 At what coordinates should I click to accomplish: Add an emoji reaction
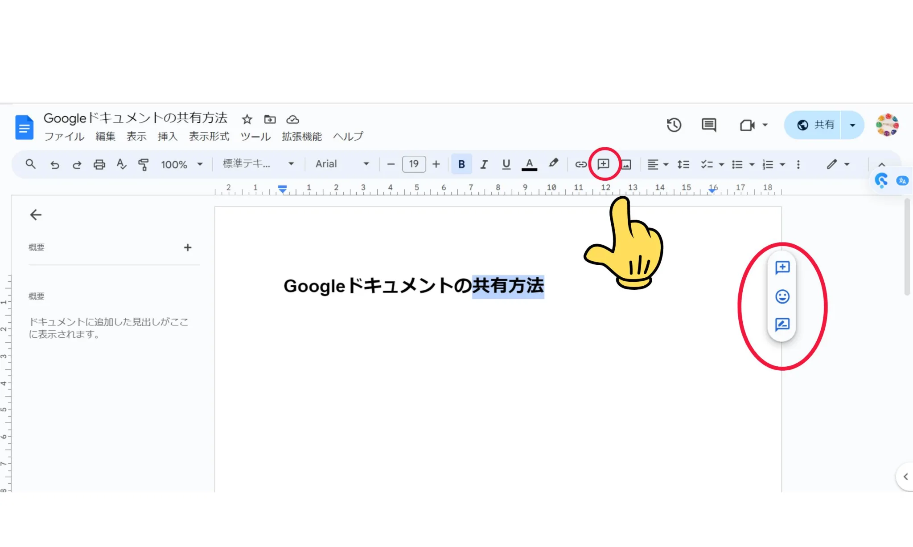click(x=782, y=296)
